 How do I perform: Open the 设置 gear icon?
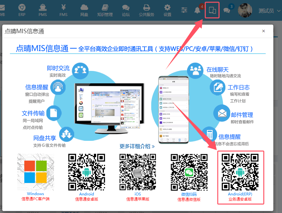pos(167,10)
